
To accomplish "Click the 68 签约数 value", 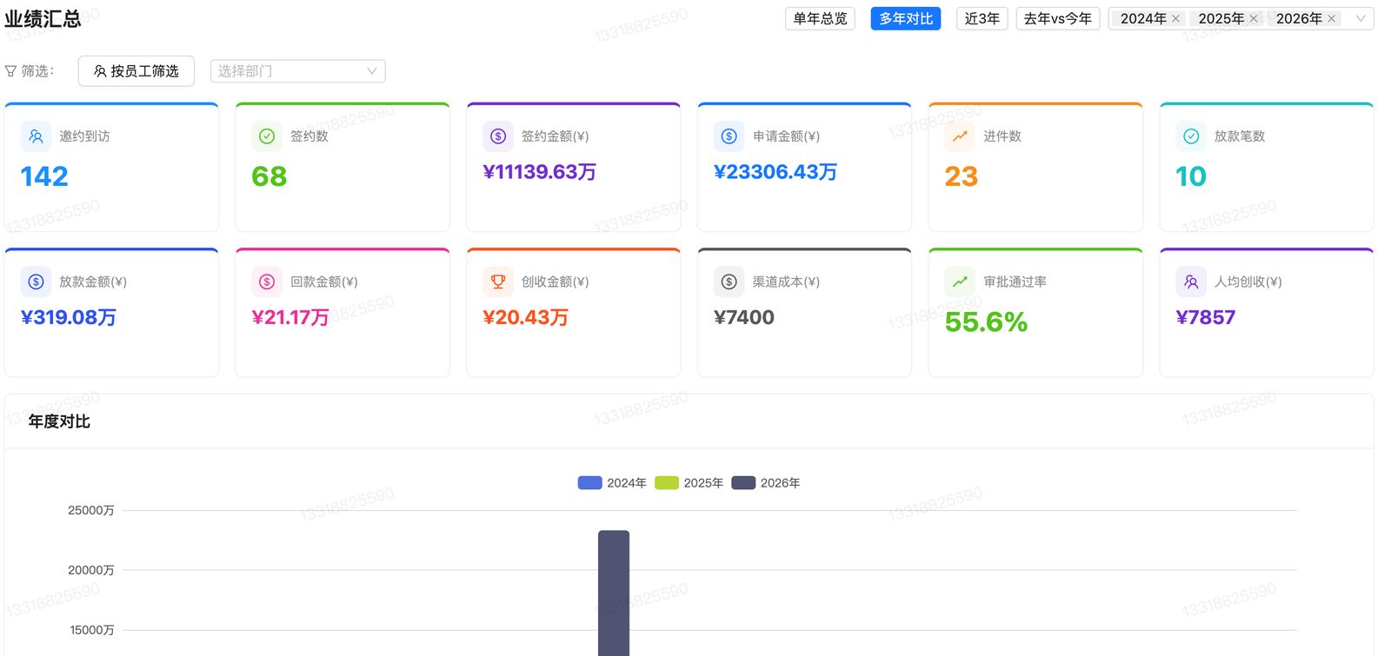I will 270,176.
